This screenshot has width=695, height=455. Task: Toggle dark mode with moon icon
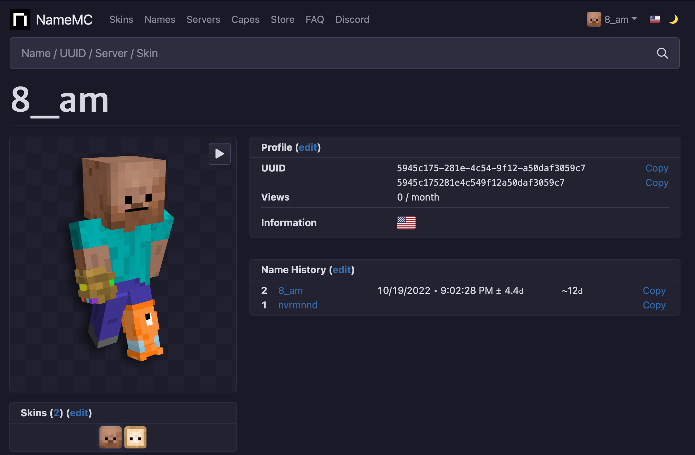click(673, 19)
